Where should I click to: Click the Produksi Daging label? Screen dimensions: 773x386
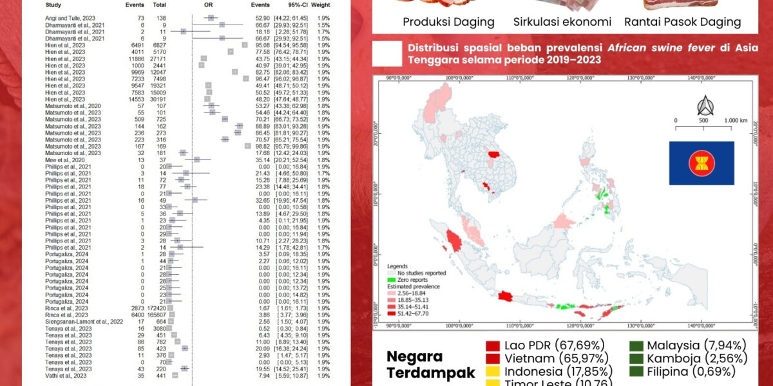pyautogui.click(x=448, y=22)
